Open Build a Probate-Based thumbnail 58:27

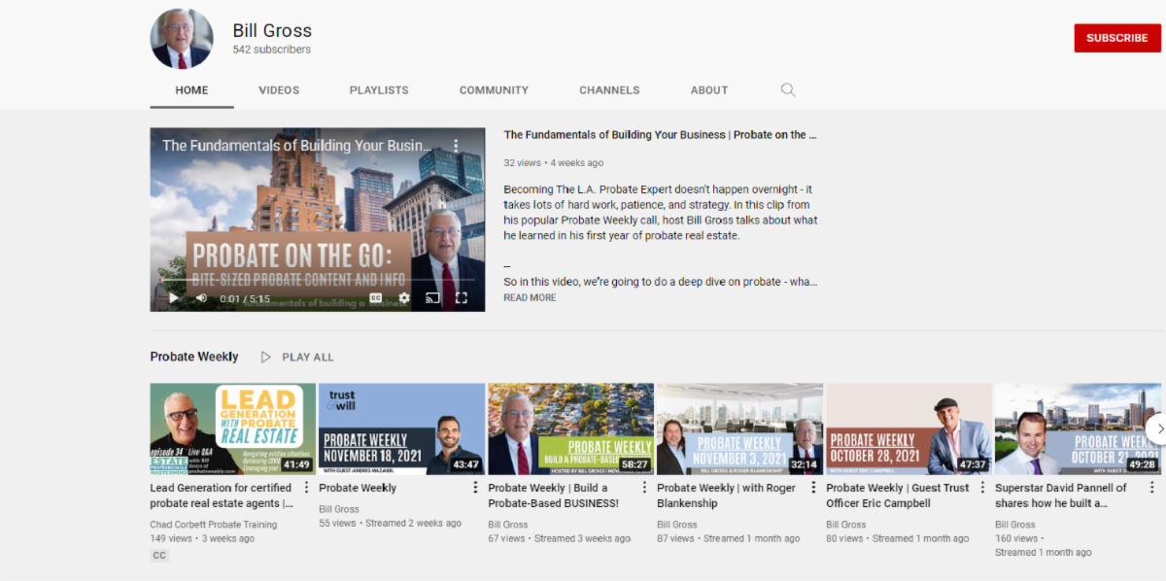pyautogui.click(x=571, y=428)
